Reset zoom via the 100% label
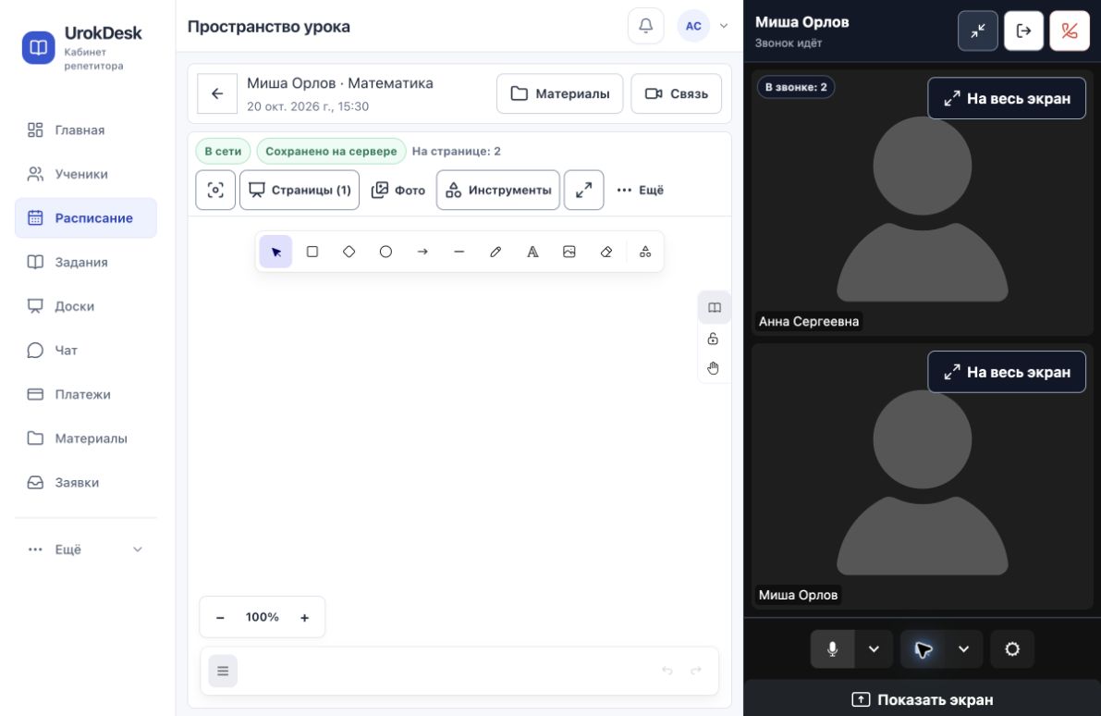The height and width of the screenshot is (716, 1101). point(262,617)
